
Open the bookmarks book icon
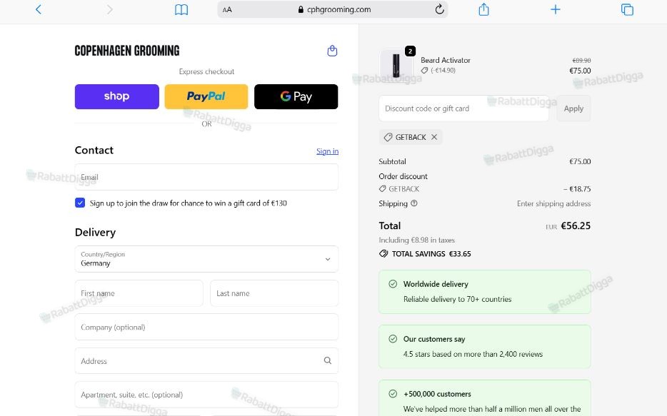click(x=181, y=9)
